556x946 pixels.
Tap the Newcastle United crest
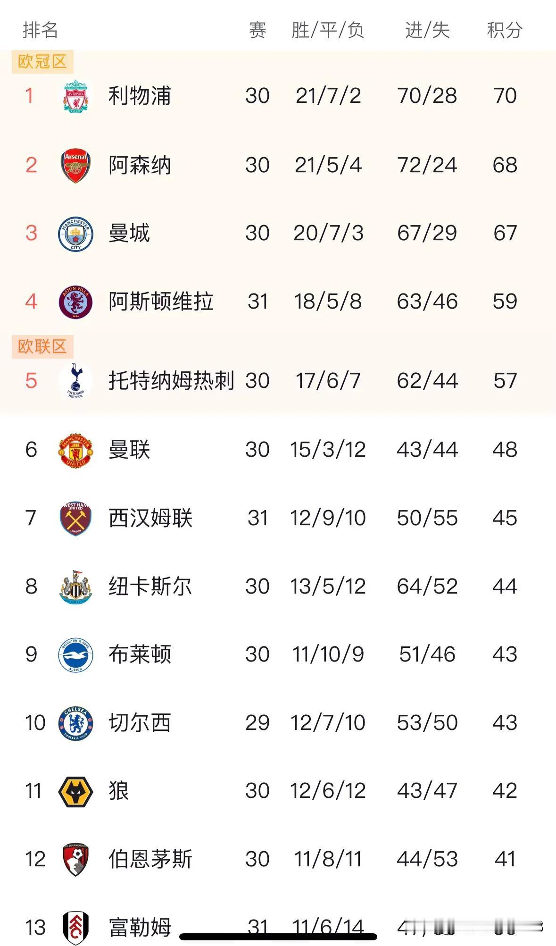click(x=75, y=587)
